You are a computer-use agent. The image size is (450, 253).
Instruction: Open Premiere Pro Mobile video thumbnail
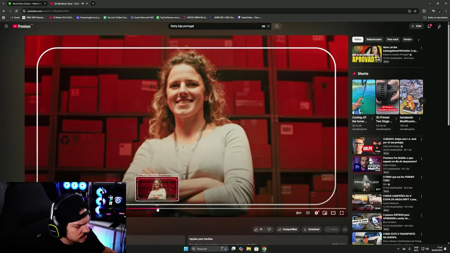click(x=367, y=164)
